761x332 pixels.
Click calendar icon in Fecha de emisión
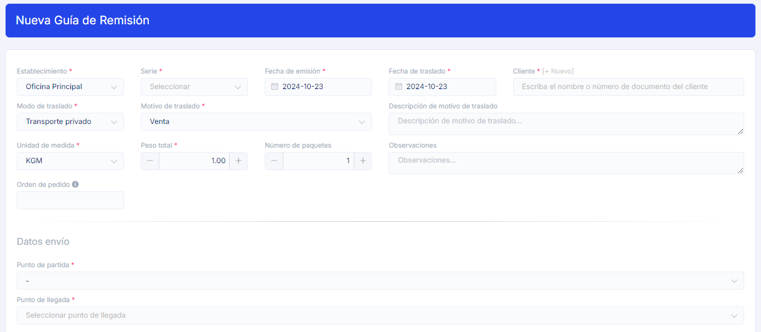click(274, 87)
